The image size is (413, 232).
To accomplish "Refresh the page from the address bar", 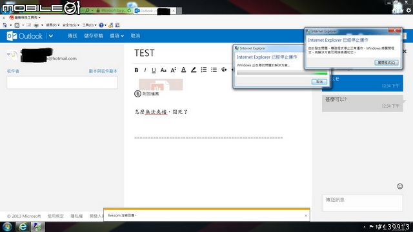I will click(x=129, y=10).
